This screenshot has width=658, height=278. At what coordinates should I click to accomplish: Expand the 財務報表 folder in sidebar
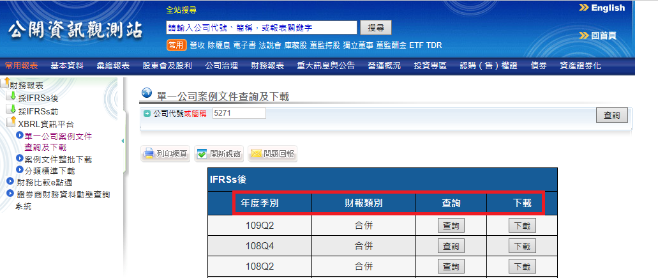click(5, 84)
